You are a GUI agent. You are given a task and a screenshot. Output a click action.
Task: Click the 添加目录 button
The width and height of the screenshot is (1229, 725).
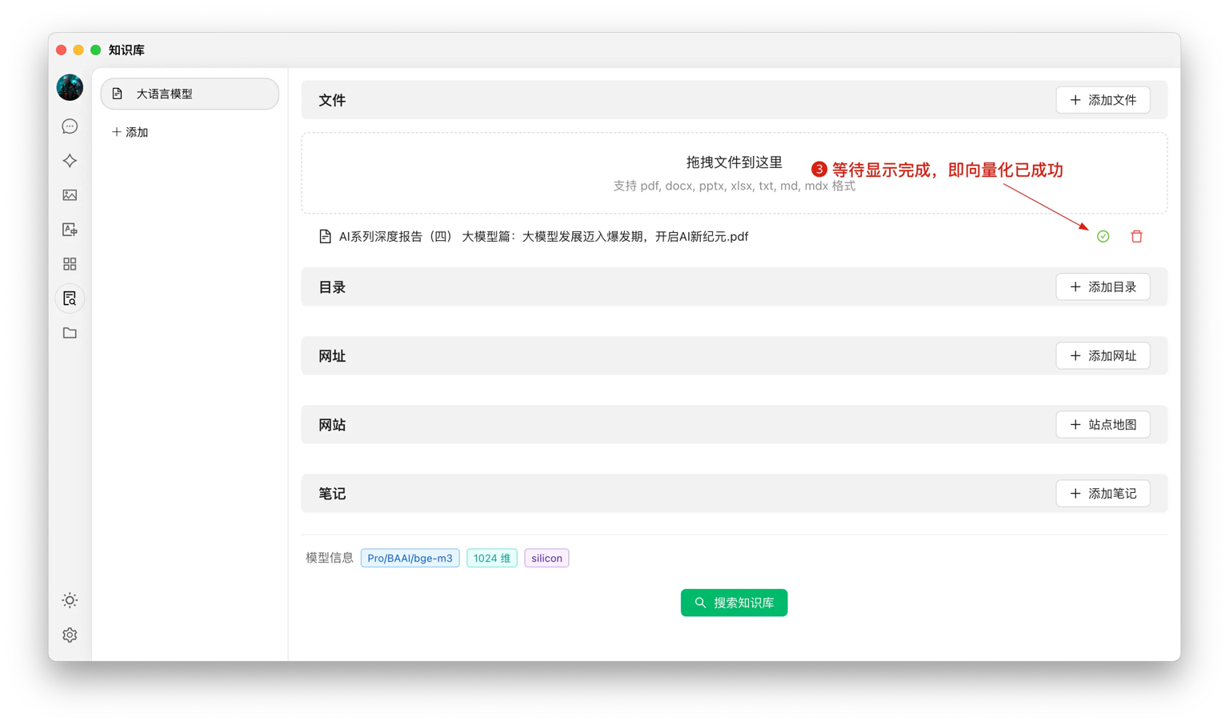click(1103, 286)
